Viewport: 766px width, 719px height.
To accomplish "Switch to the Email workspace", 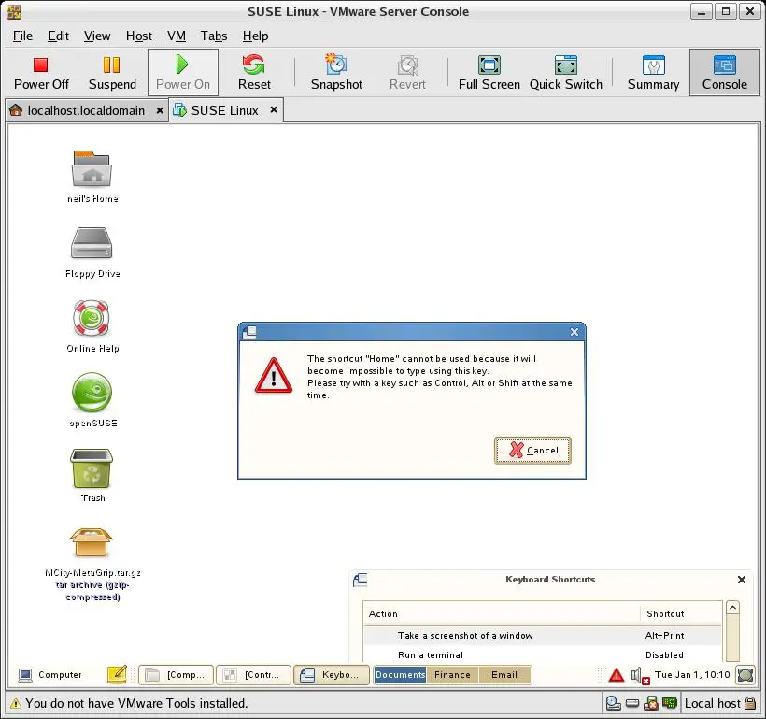I will [504, 674].
